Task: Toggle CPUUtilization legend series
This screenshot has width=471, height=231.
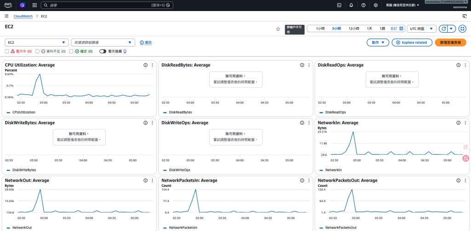Action: [x=20, y=112]
